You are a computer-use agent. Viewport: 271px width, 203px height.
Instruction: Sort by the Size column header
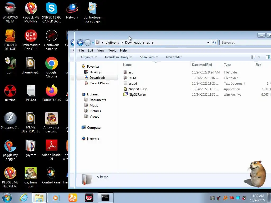click(x=258, y=65)
